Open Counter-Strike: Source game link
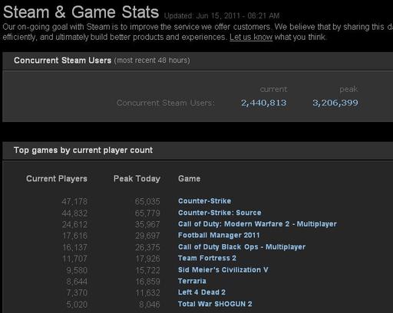The image size is (393, 313). coord(220,213)
